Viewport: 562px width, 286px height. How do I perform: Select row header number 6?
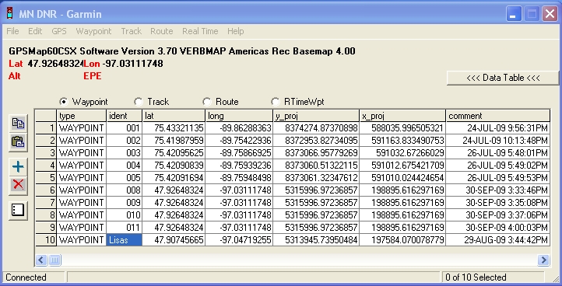click(46, 190)
